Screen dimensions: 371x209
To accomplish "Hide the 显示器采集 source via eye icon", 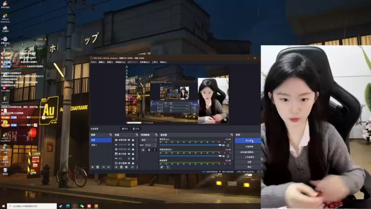I will 129,163.
